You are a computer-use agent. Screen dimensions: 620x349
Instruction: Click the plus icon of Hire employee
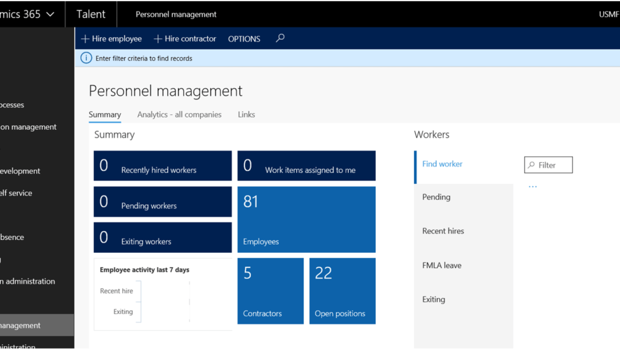[85, 39]
